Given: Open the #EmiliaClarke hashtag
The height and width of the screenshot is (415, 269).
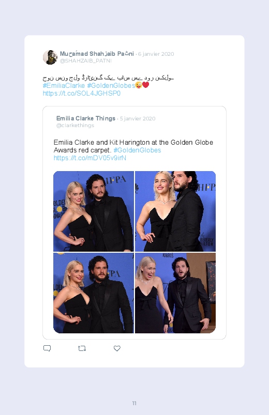Looking at the screenshot, I should (x=64, y=85).
